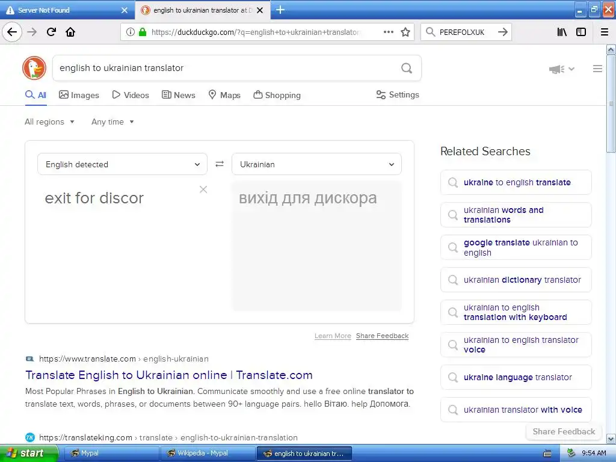Screen dimensions: 616x462
Task: Click scrollbar down arrow
Action: 611,439
